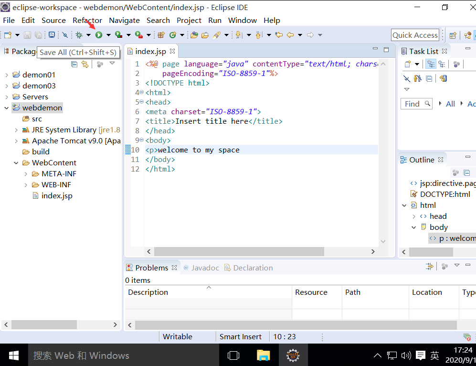
Task: Close the index.jsp editor tab
Action: tap(172, 51)
